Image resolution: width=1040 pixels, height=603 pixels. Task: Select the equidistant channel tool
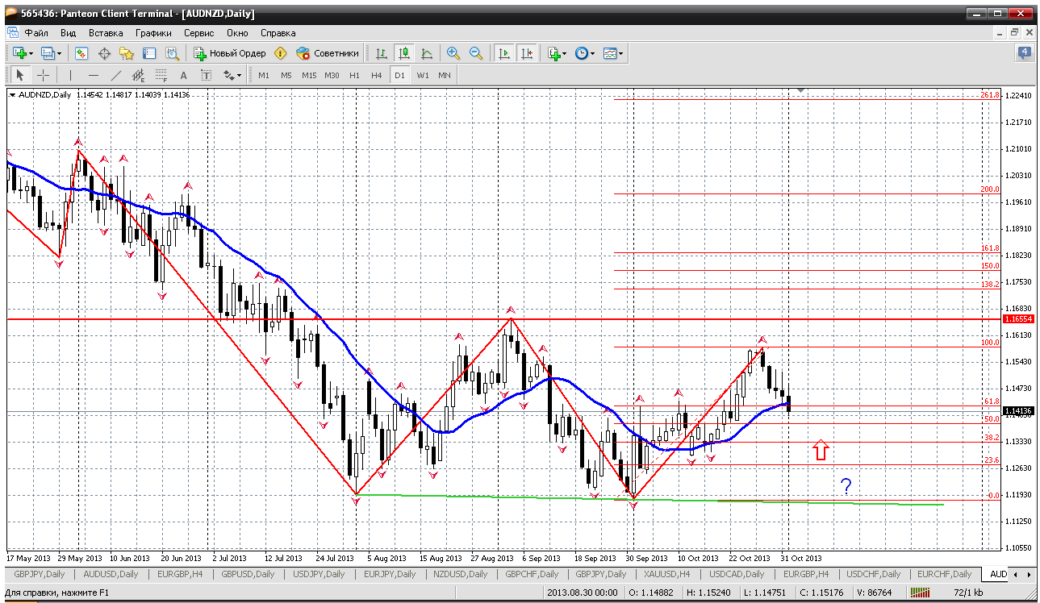coord(139,75)
